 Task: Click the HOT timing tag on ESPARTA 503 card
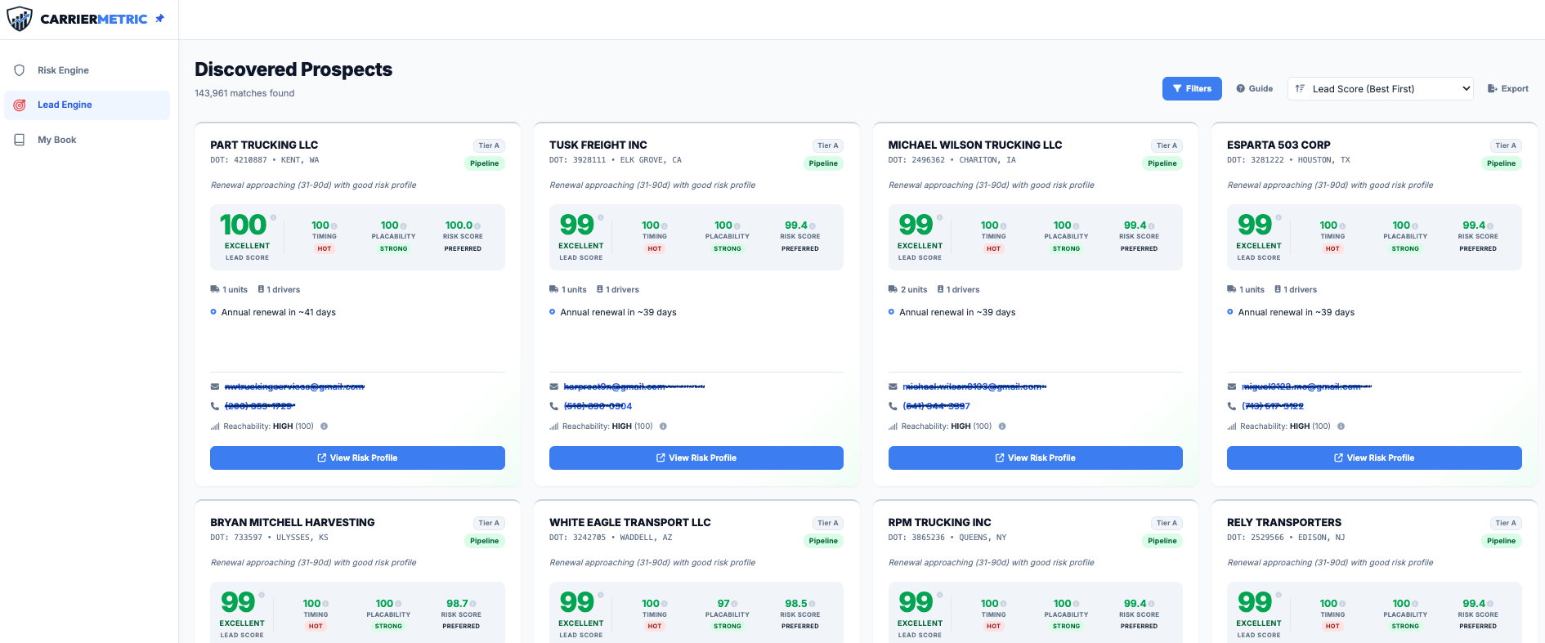click(x=1332, y=248)
